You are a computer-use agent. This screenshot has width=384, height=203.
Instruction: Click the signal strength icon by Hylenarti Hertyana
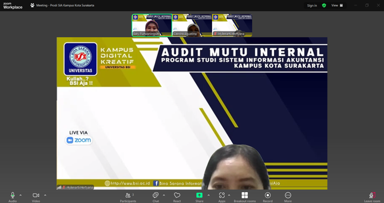click(59, 187)
